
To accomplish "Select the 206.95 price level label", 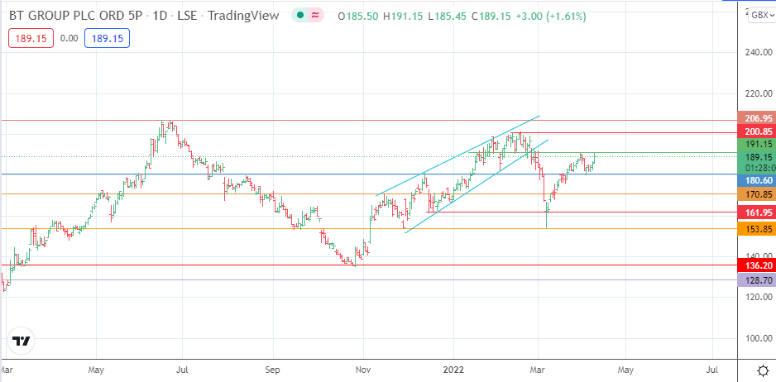I will (757, 118).
